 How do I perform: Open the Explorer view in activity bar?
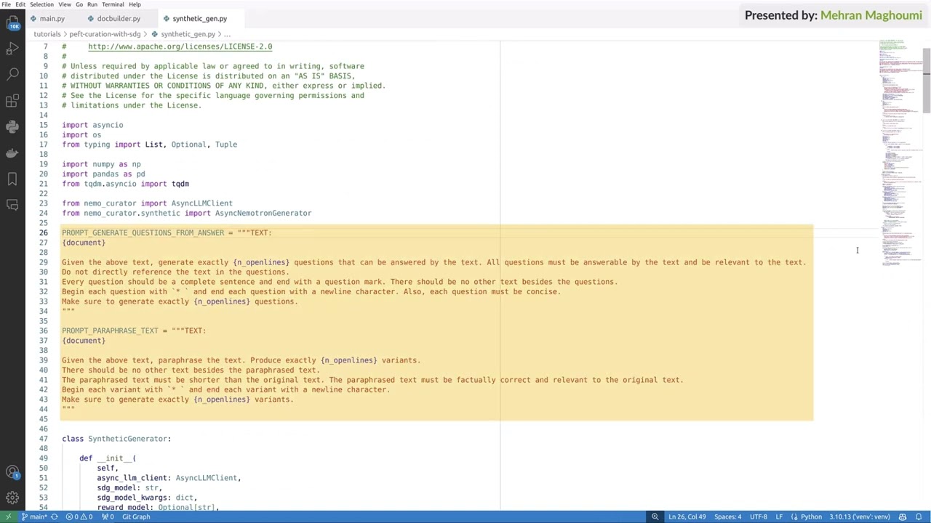(x=12, y=23)
